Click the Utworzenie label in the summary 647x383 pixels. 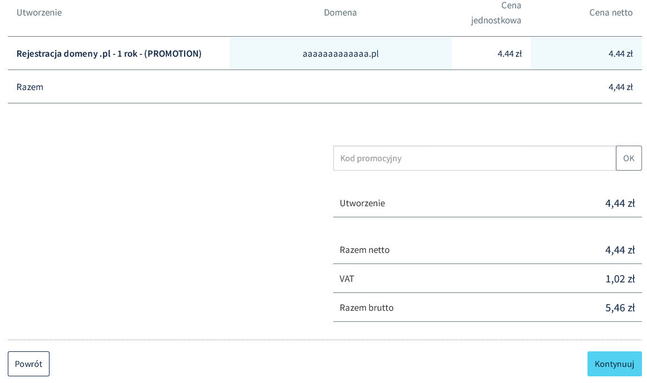click(362, 203)
